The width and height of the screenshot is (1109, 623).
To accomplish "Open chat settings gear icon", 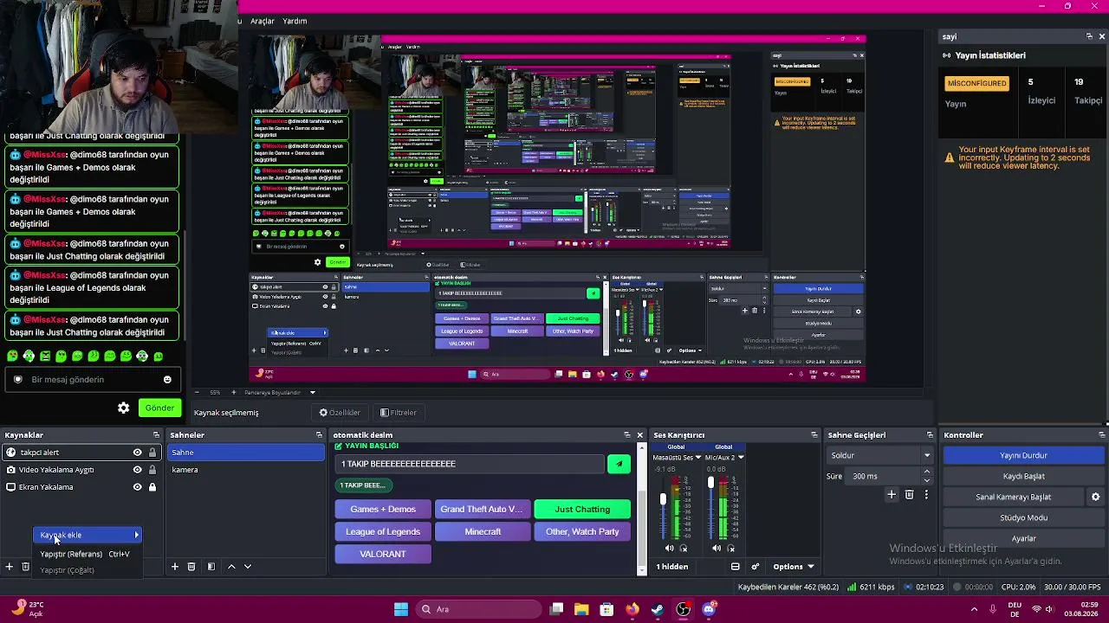I will (124, 408).
